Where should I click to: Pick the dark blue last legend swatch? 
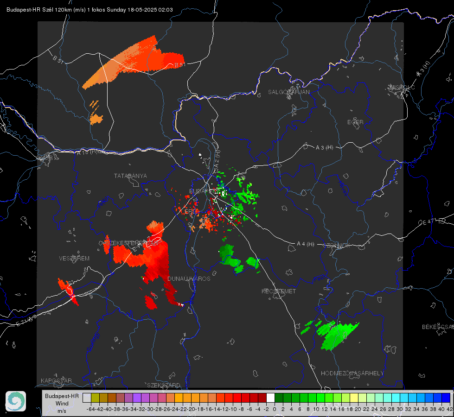tap(446, 398)
